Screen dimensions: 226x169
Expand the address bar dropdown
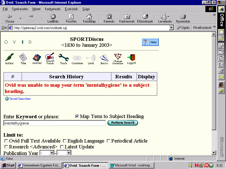click(171, 28)
